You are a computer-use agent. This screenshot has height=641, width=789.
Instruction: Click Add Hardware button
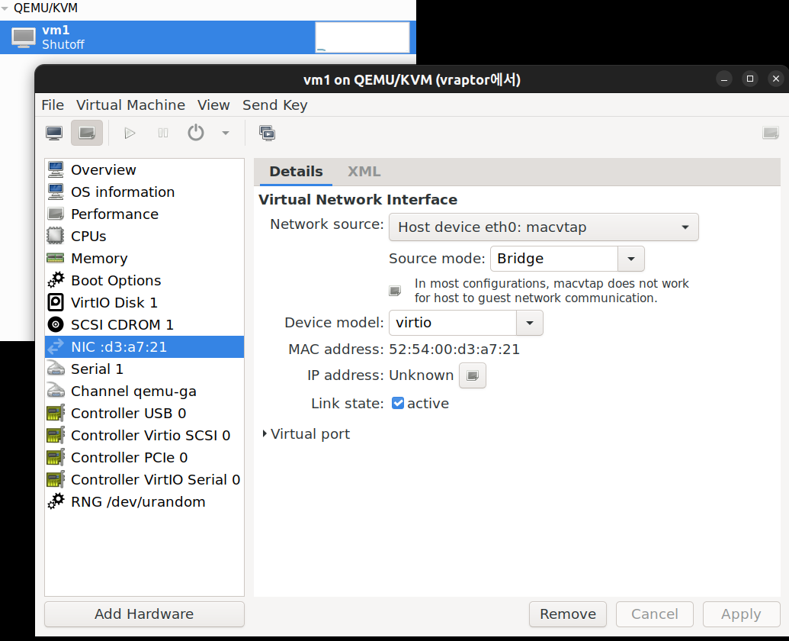pyautogui.click(x=144, y=614)
